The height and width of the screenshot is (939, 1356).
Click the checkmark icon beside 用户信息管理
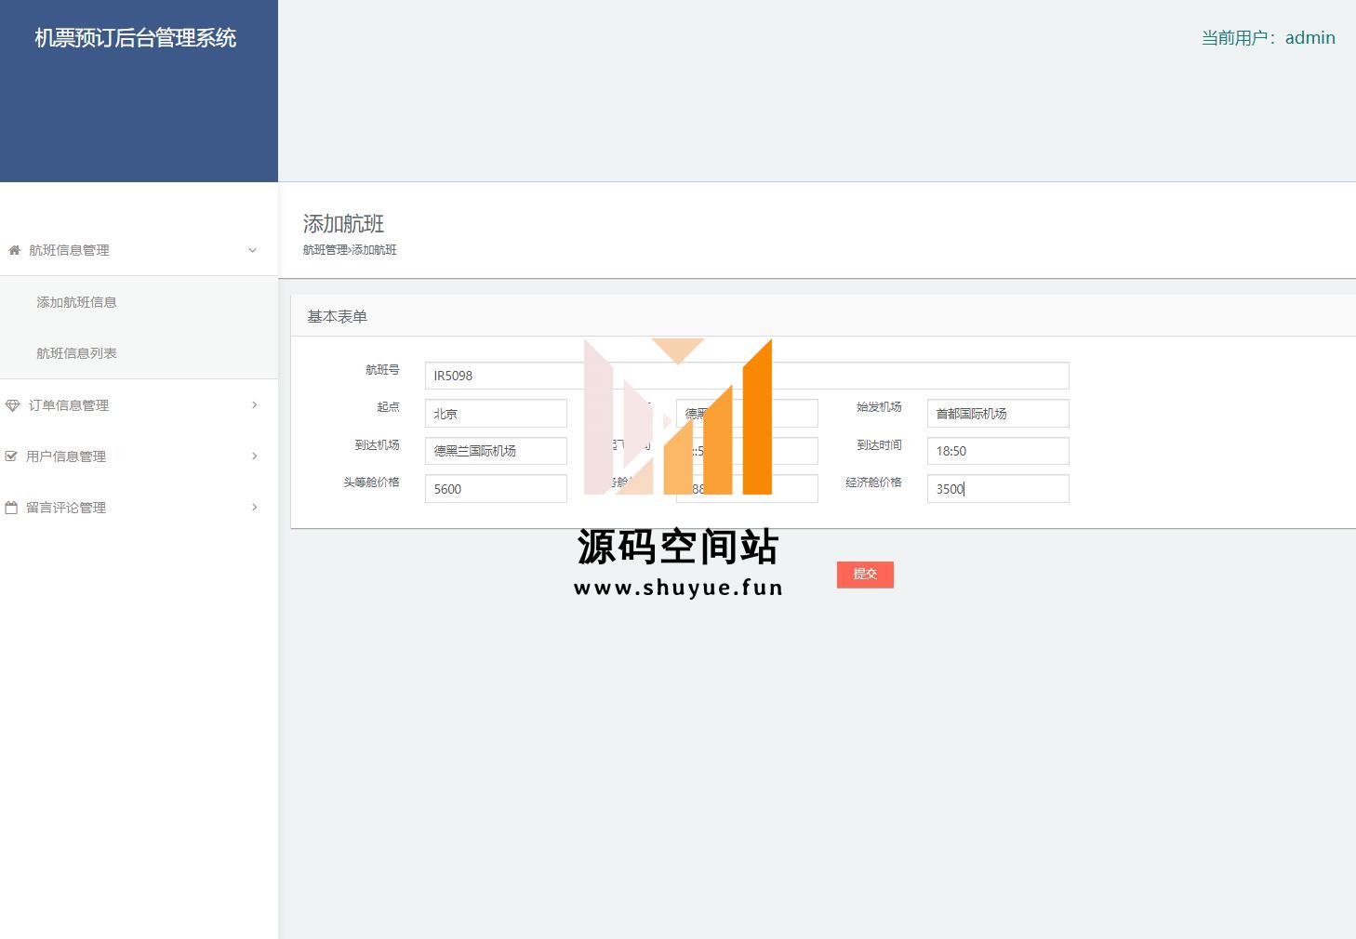(11, 456)
